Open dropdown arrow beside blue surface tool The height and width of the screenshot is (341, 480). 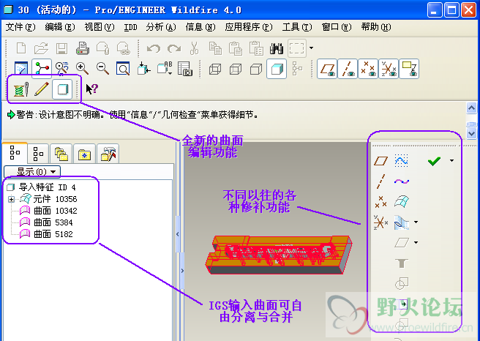tap(416, 222)
